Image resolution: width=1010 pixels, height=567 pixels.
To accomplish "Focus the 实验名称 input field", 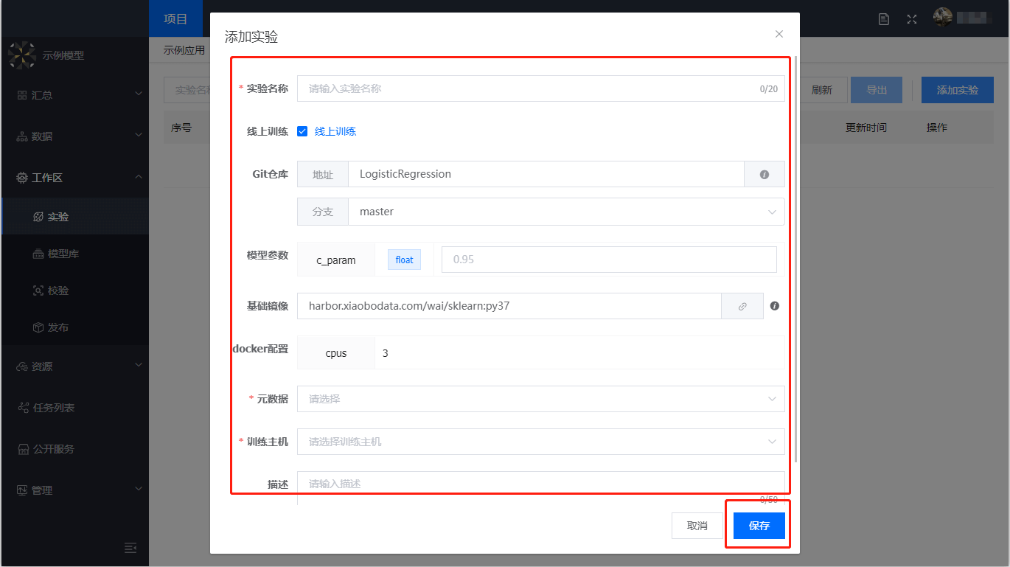I will [541, 88].
